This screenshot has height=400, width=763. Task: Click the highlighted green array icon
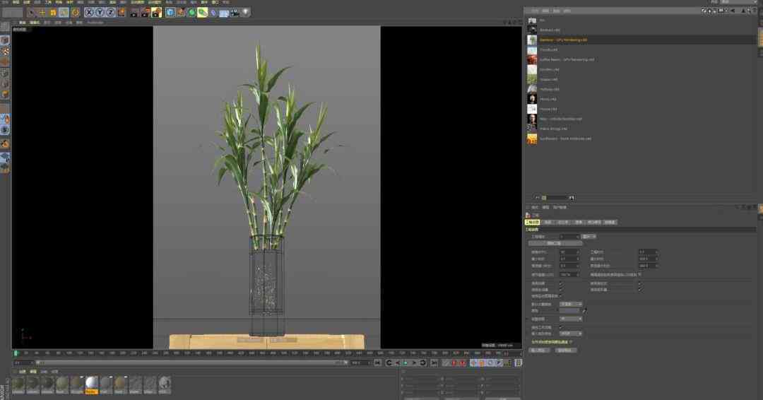(203, 13)
